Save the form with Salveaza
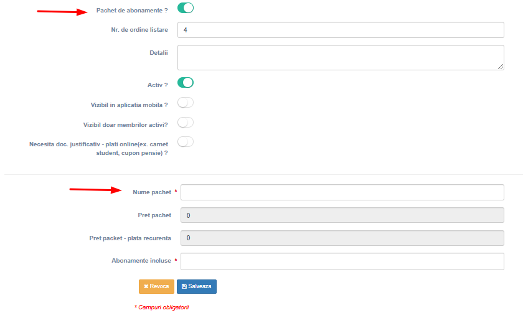The height and width of the screenshot is (328, 523). point(197,286)
